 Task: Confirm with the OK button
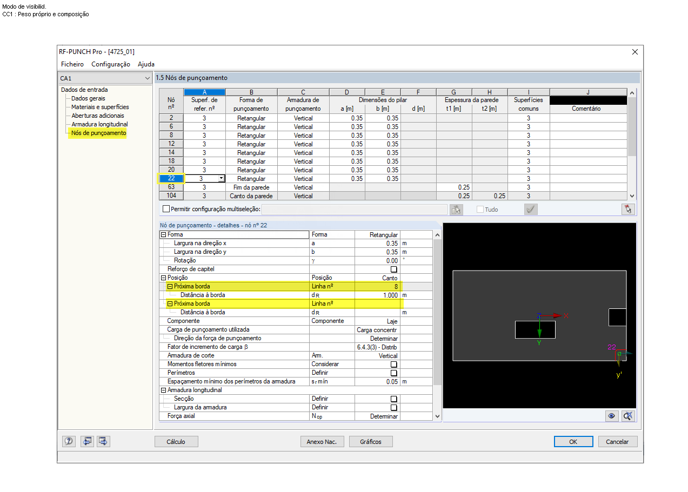[x=573, y=441]
